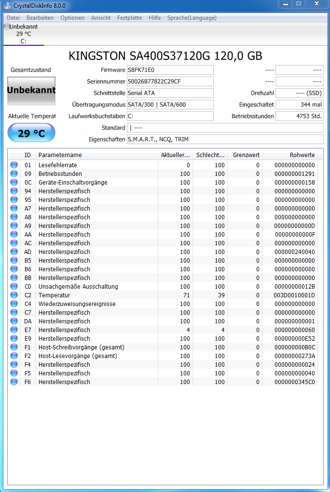This screenshot has height=492, width=330.
Task: Click the status icon for ID 09 Betriebsstunden
Action: coord(14,173)
